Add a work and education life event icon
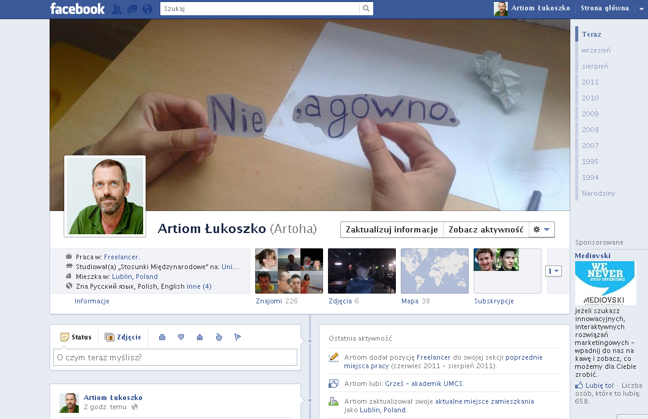This screenshot has height=419, width=648. (x=162, y=337)
